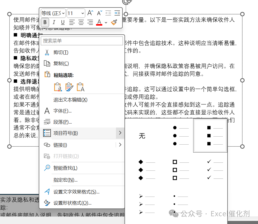Choose 退出文本编辑(X) menu entry

pyautogui.click(x=82, y=100)
